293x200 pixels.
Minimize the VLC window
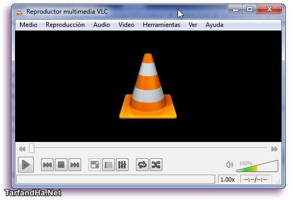click(x=236, y=9)
